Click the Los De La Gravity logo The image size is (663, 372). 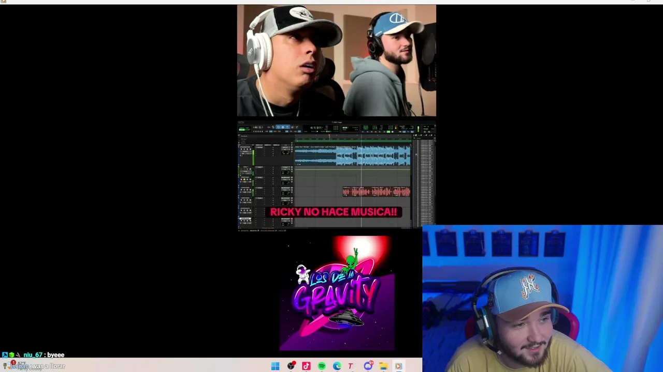[x=337, y=293]
